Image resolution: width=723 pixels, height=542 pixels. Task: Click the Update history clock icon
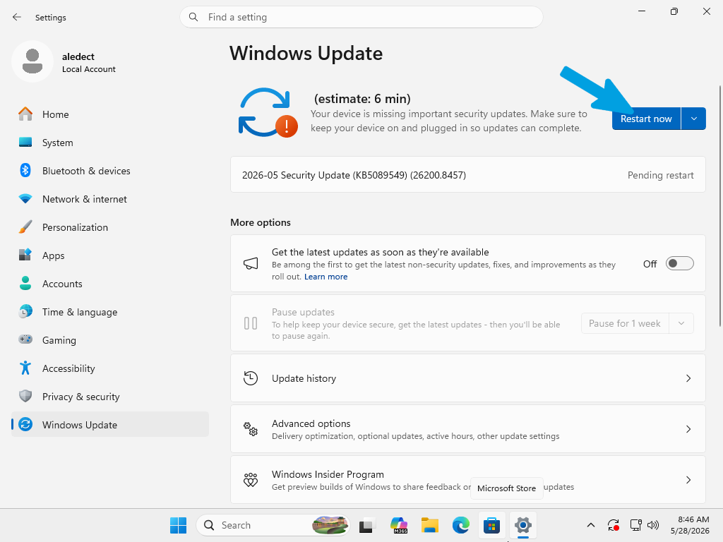click(251, 378)
